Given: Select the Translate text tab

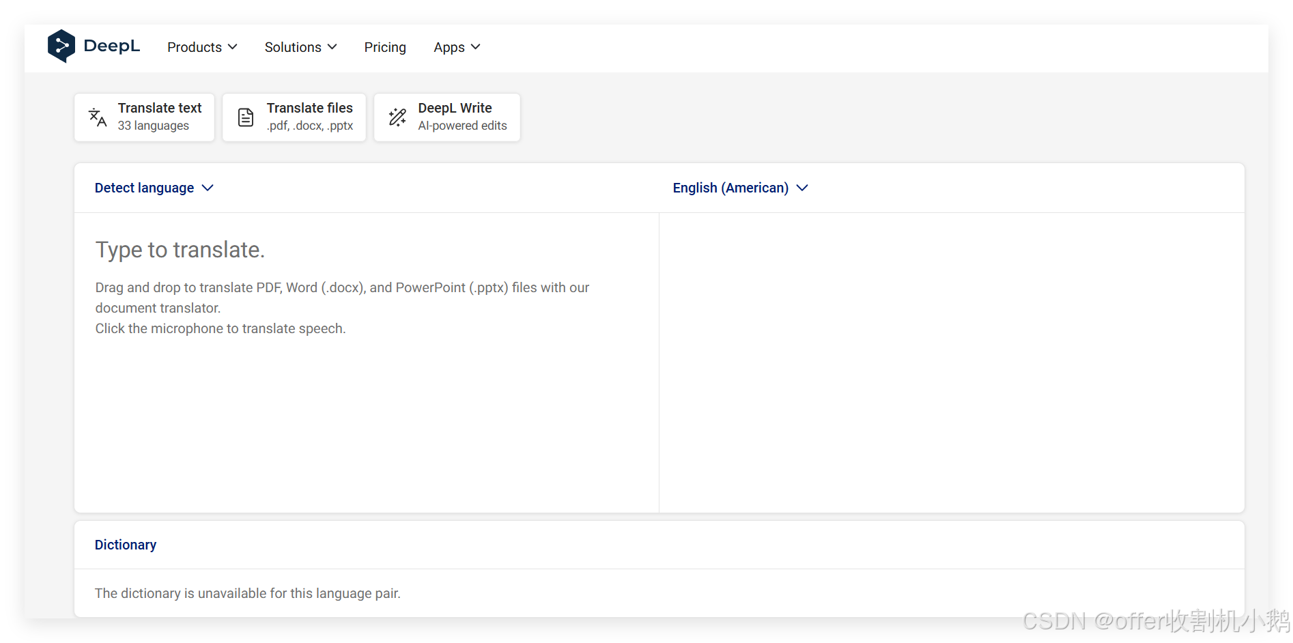Looking at the screenshot, I should [144, 117].
